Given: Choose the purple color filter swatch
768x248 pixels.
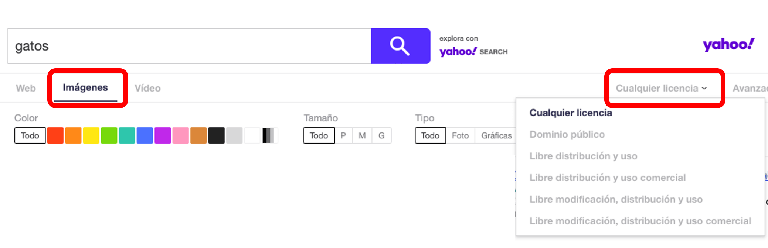Looking at the screenshot, I should tap(163, 135).
